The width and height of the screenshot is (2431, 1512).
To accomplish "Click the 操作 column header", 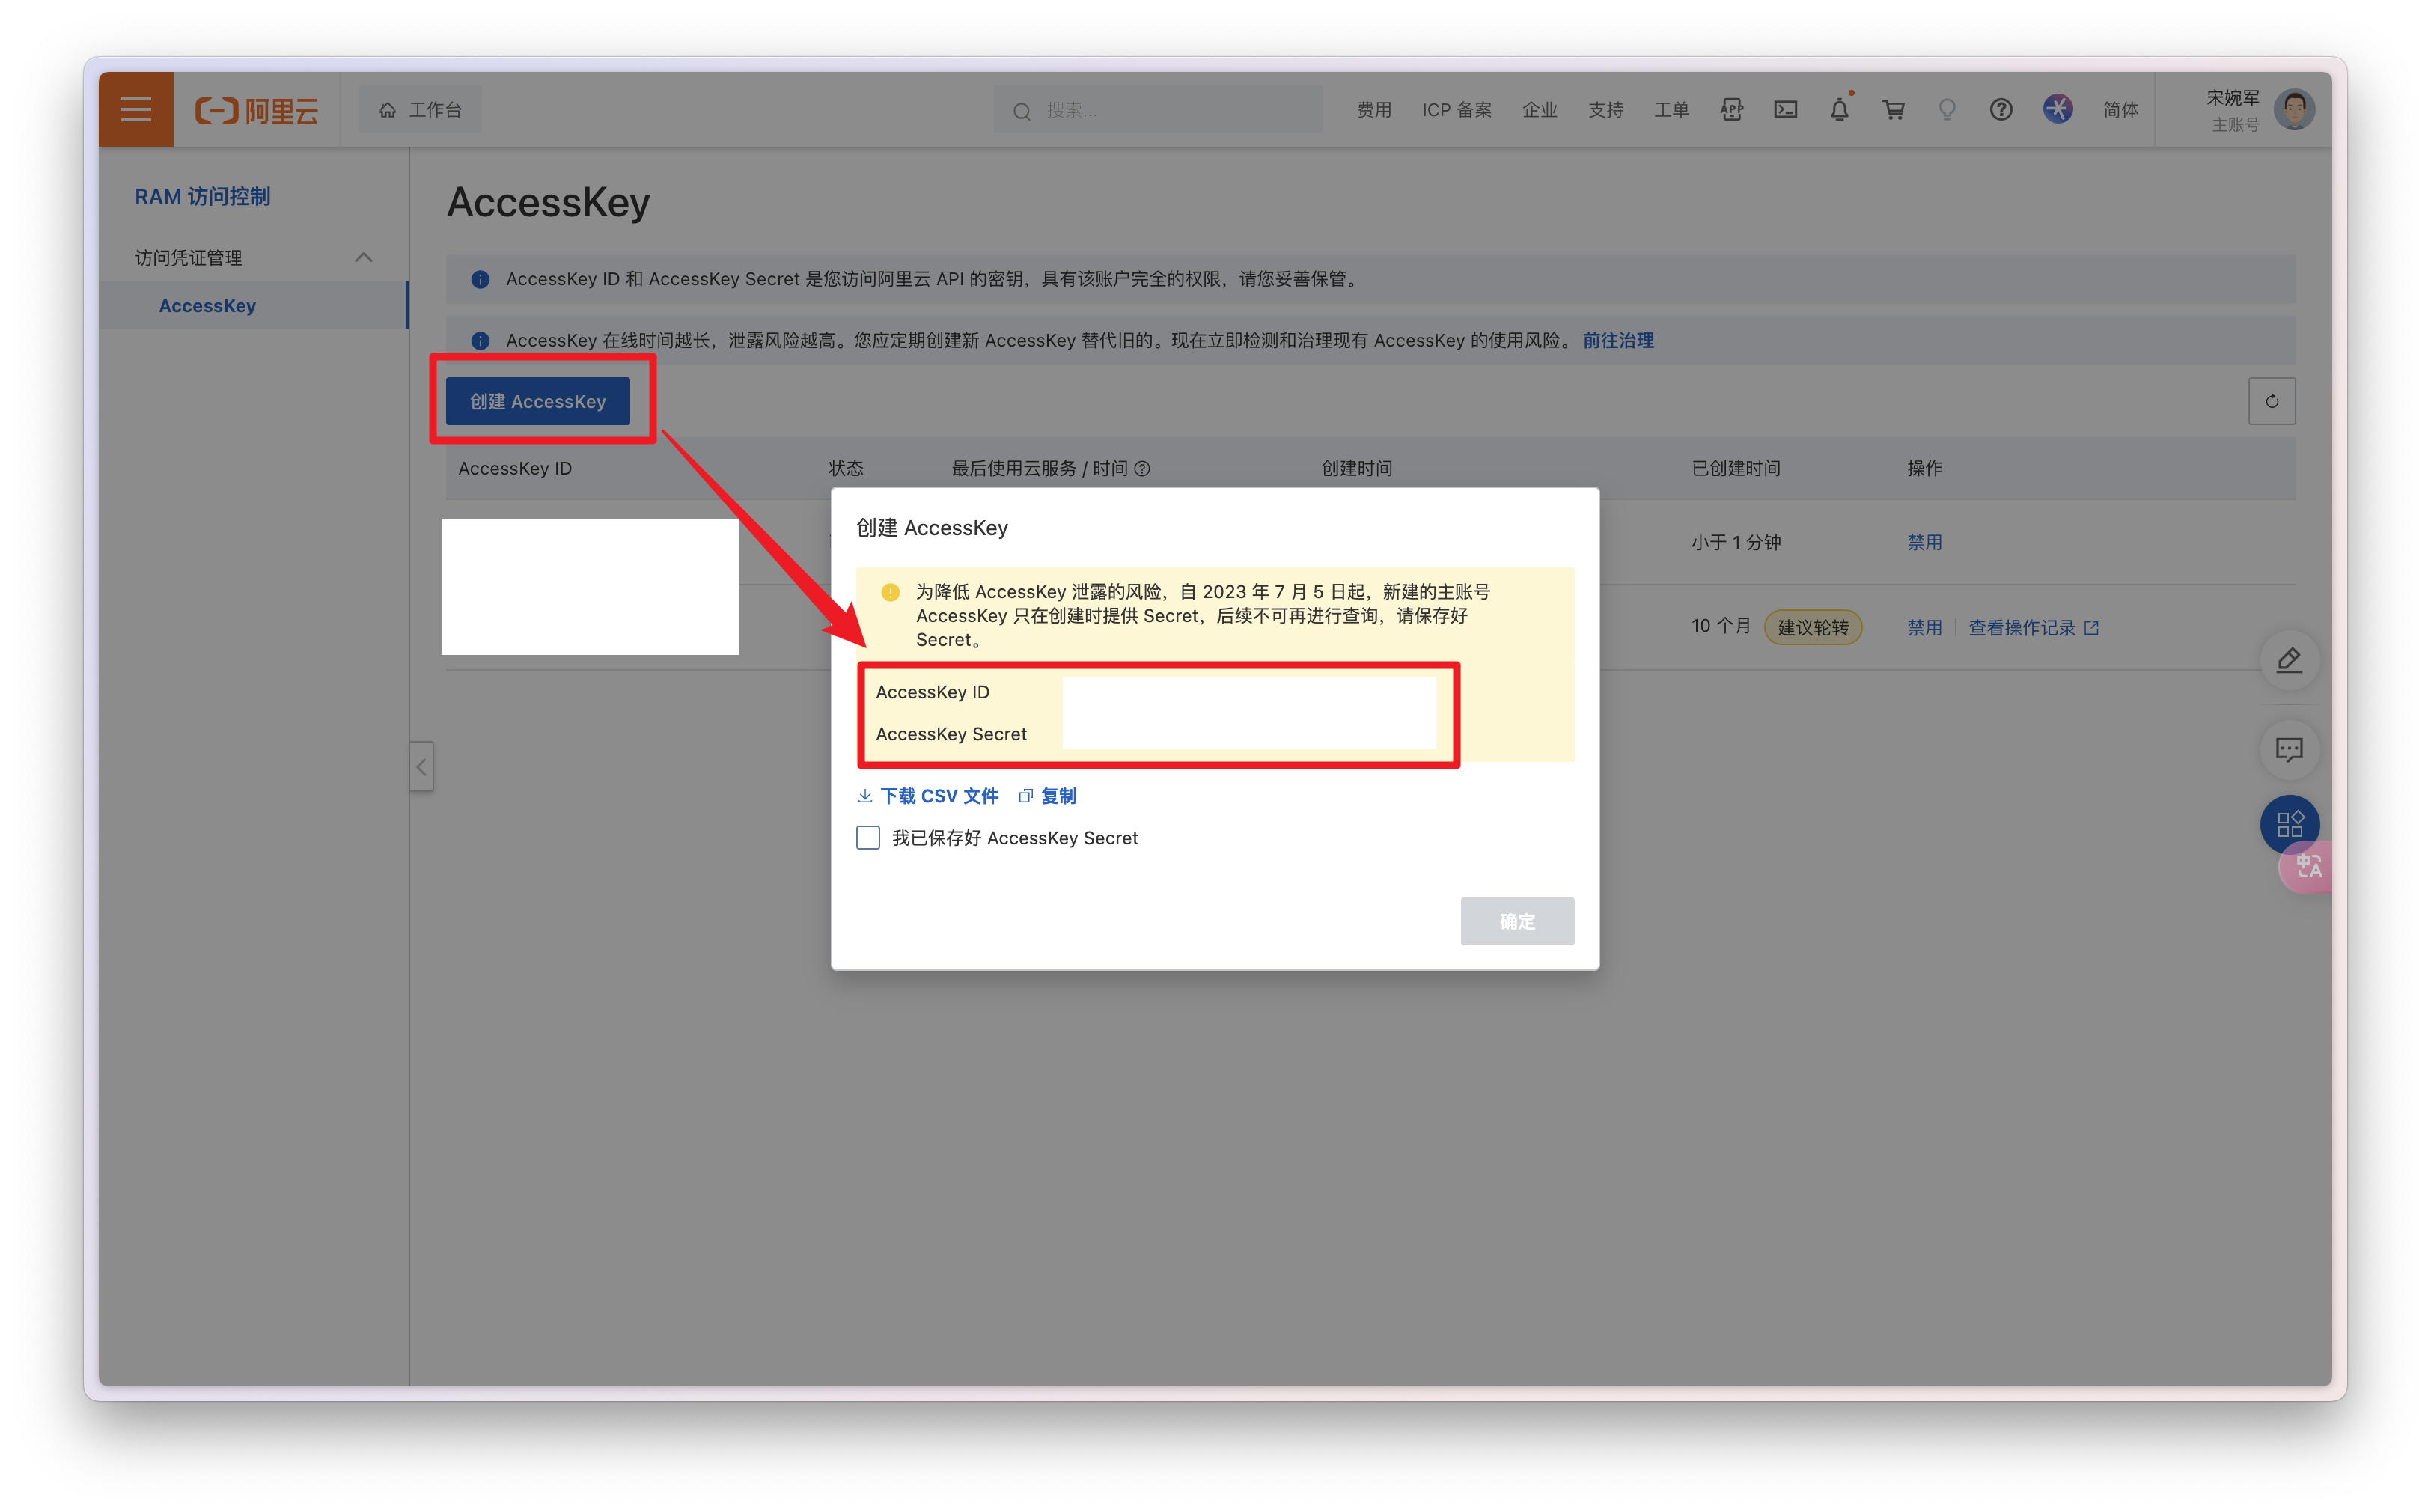I will [1924, 468].
